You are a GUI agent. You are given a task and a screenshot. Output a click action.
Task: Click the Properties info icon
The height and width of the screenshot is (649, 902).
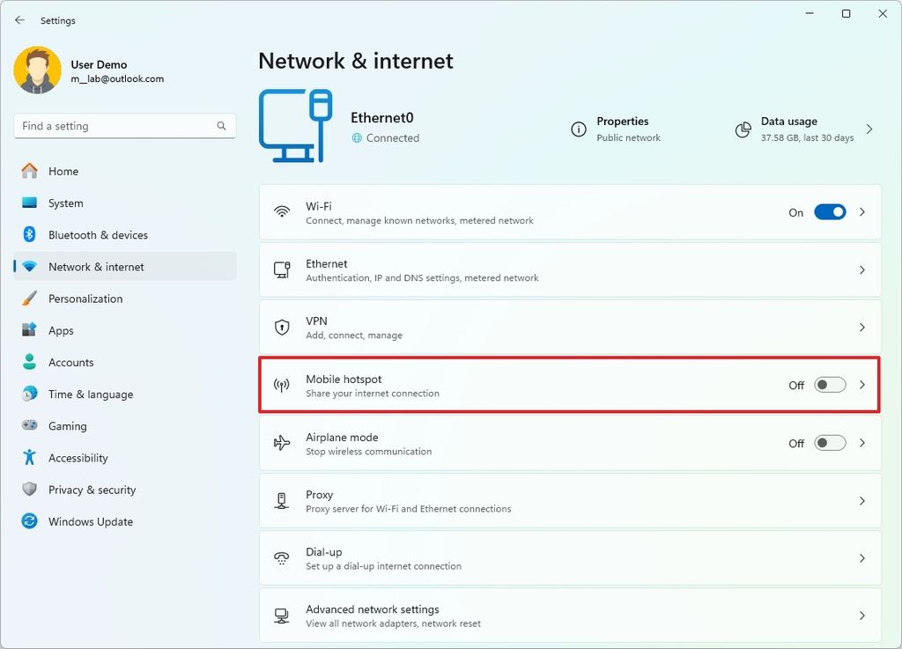[579, 129]
